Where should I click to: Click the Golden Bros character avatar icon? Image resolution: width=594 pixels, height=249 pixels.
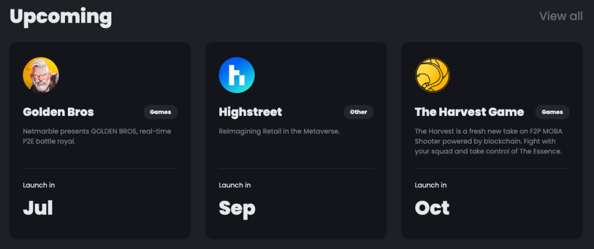pos(41,75)
